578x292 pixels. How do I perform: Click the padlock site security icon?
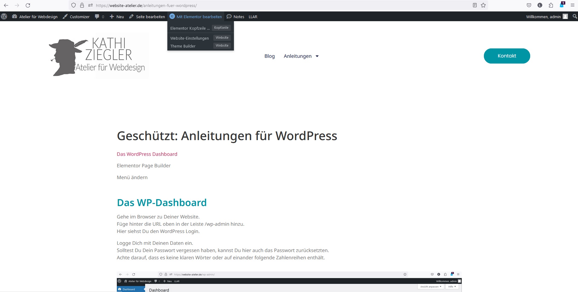pos(82,5)
